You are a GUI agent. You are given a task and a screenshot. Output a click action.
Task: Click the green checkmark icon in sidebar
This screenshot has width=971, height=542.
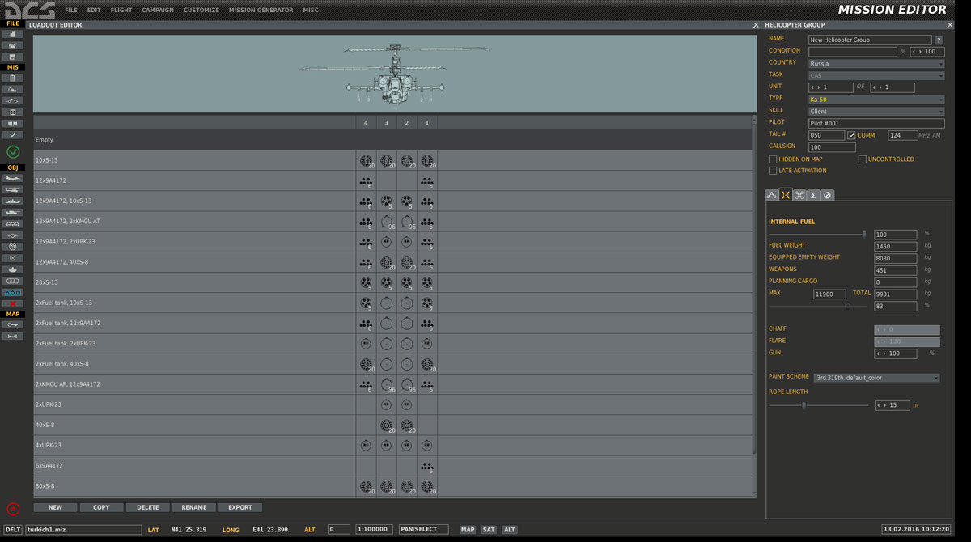point(13,152)
